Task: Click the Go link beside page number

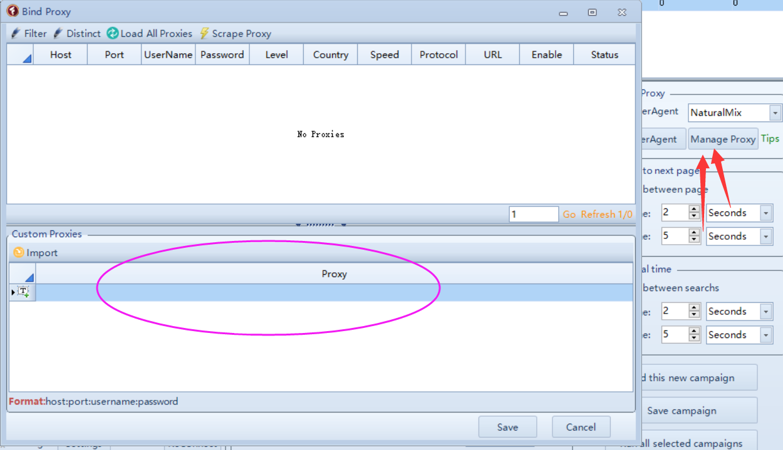Action: click(x=569, y=215)
